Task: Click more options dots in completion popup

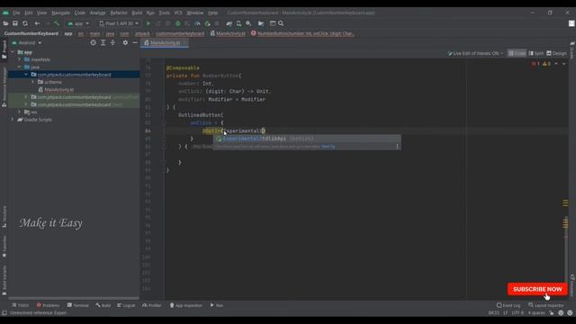Action: pyautogui.click(x=397, y=146)
